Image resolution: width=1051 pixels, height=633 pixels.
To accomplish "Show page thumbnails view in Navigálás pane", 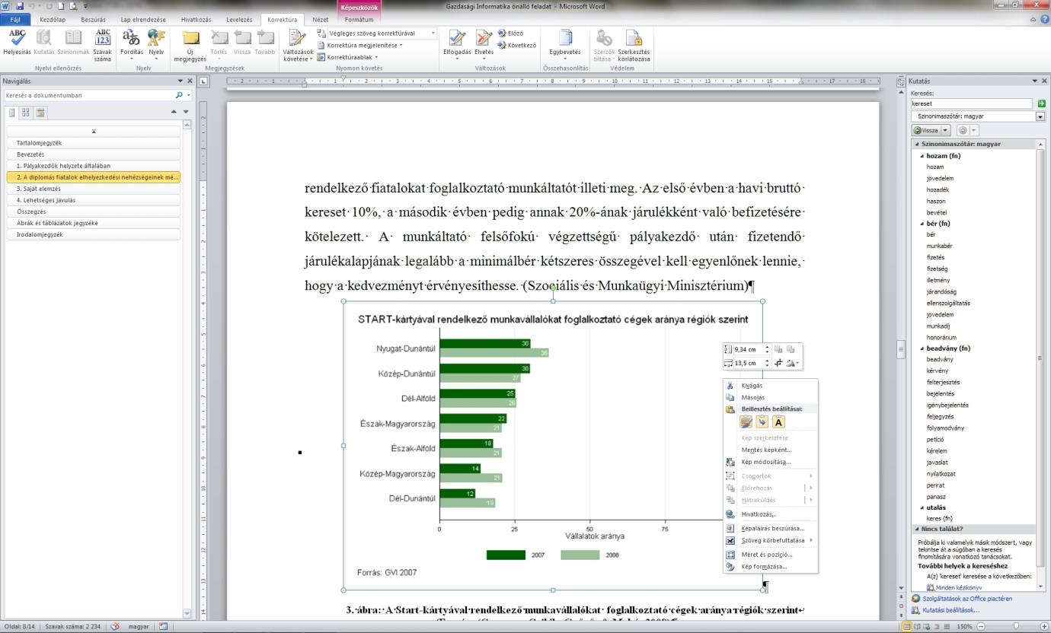I will 25,112.
